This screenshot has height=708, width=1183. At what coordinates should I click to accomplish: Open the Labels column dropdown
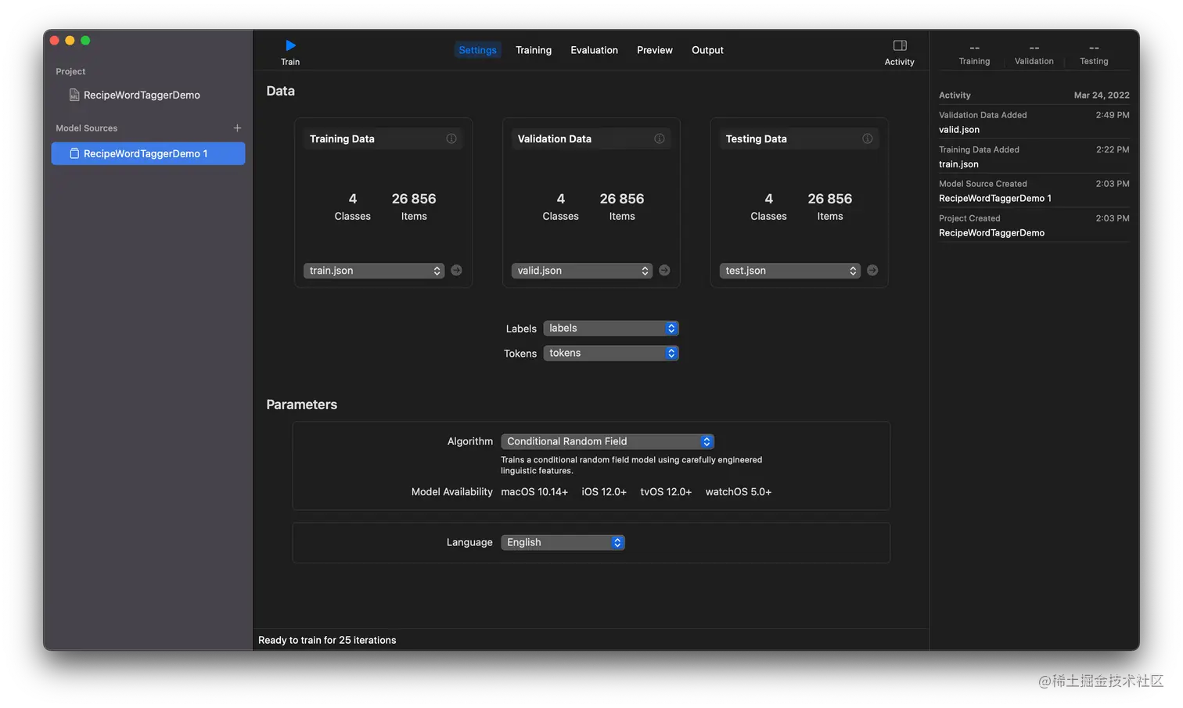(x=611, y=329)
